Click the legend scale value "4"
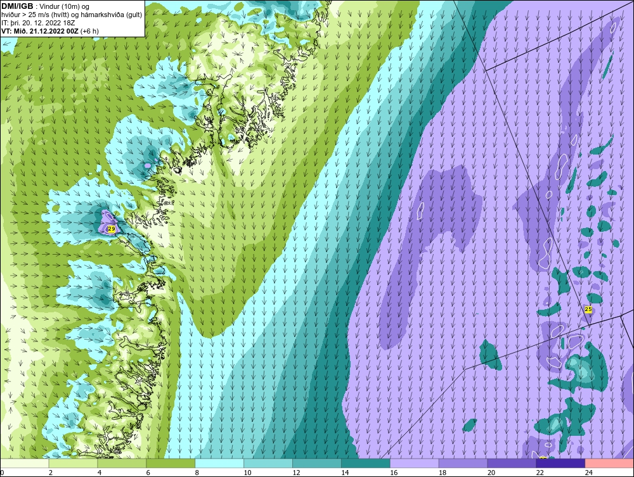The image size is (634, 477). [x=100, y=473]
